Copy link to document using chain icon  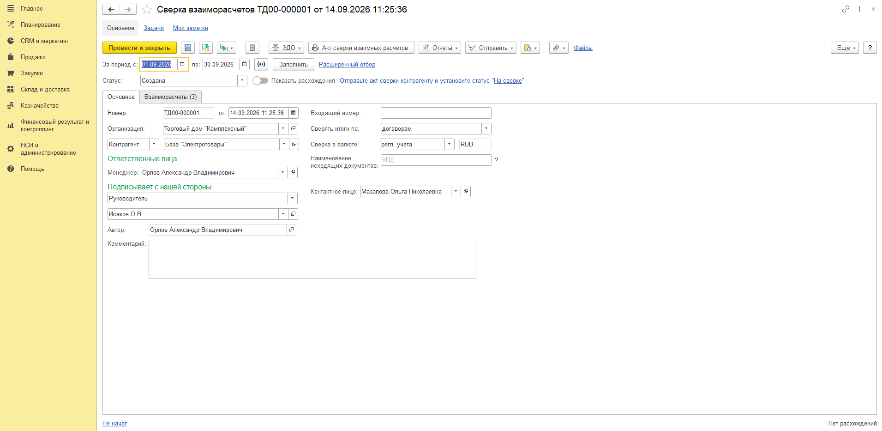coord(846,9)
